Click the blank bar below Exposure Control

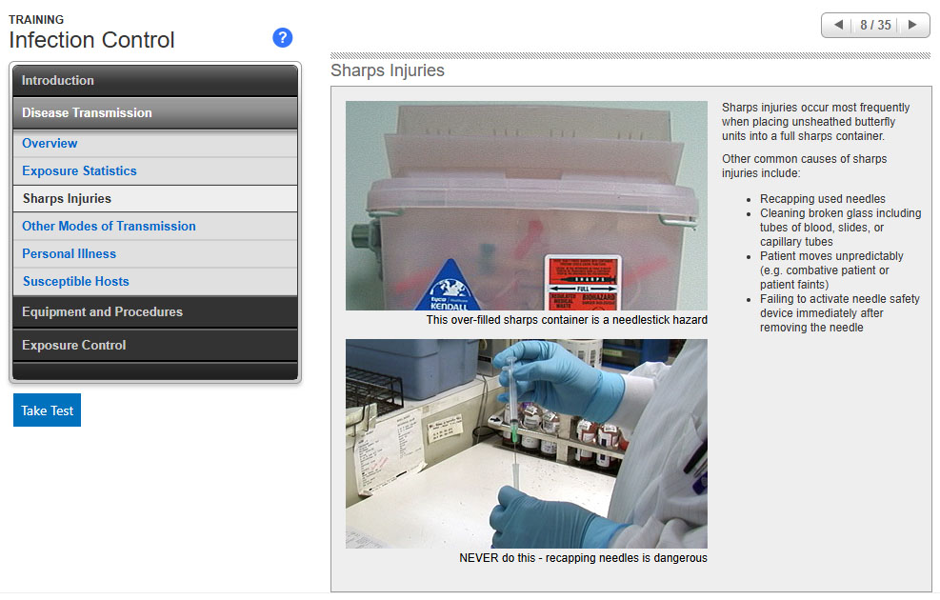155,371
